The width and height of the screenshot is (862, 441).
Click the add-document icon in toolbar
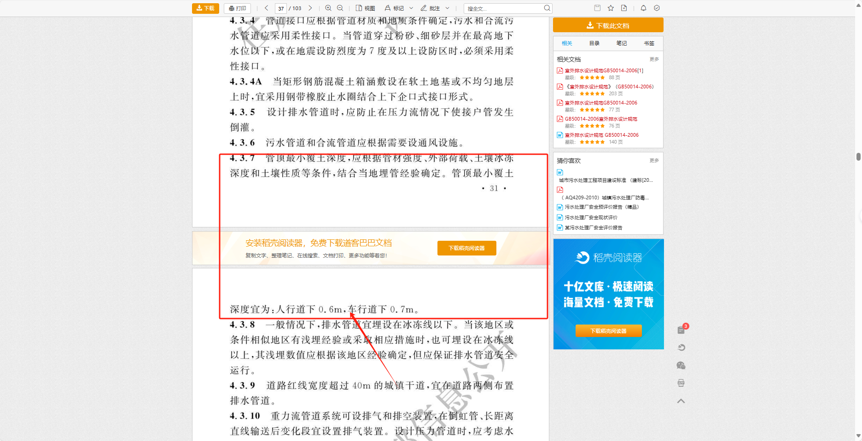(624, 8)
